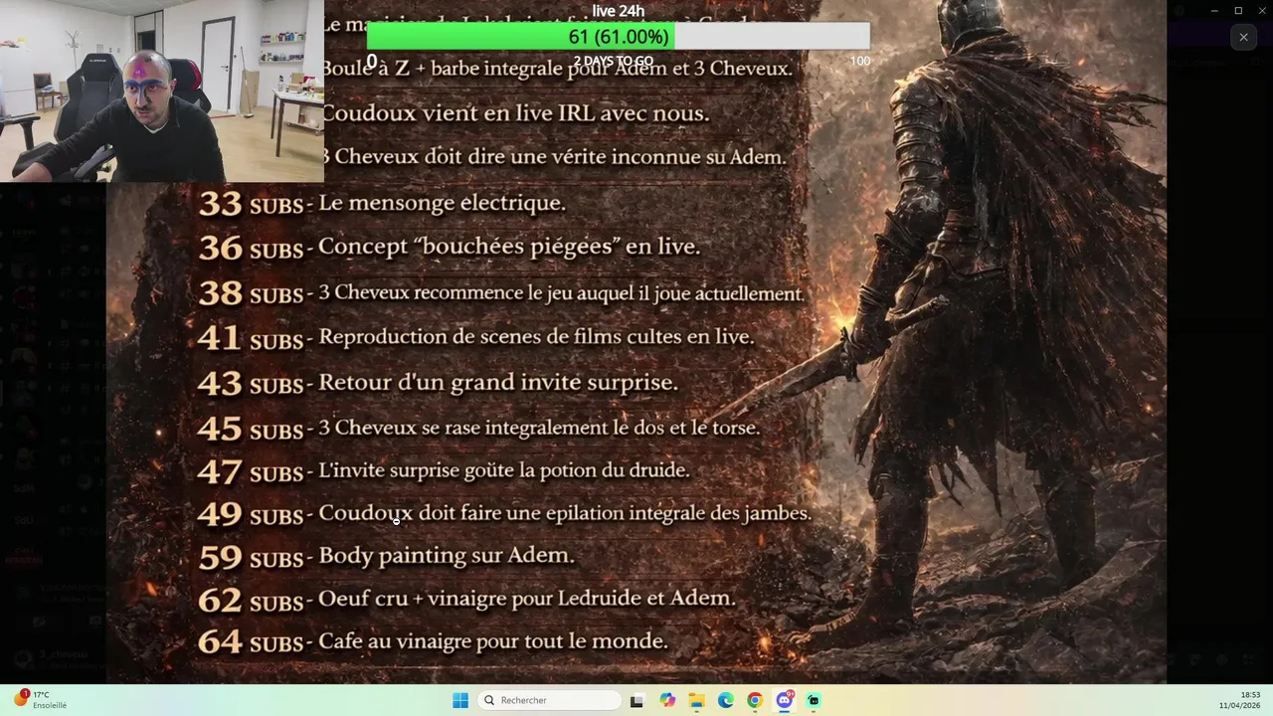
Task: Open Google Chrome from the taskbar
Action: (755, 700)
